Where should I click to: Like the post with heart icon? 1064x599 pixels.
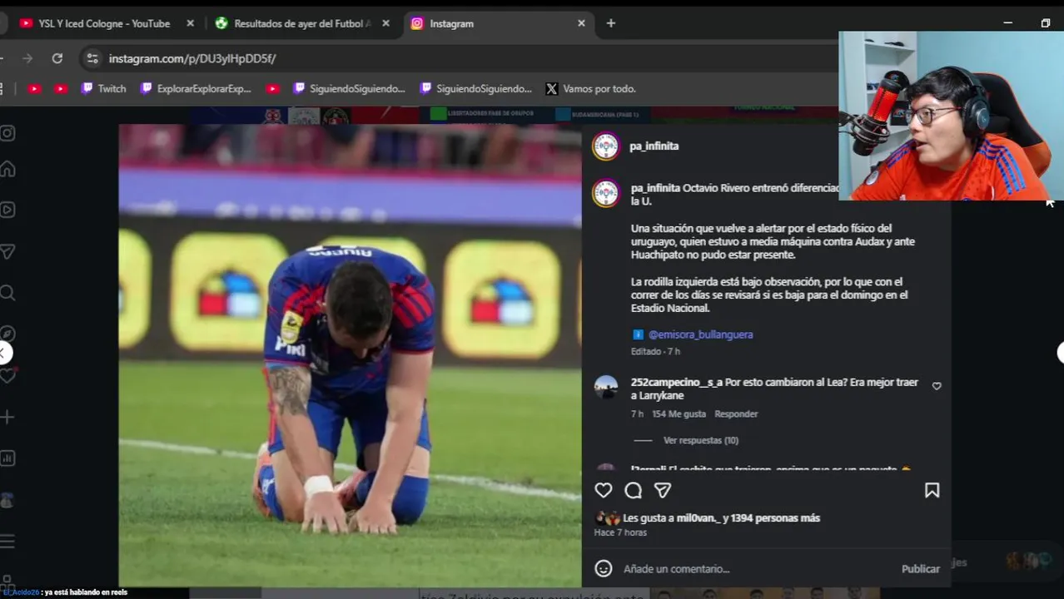point(604,491)
